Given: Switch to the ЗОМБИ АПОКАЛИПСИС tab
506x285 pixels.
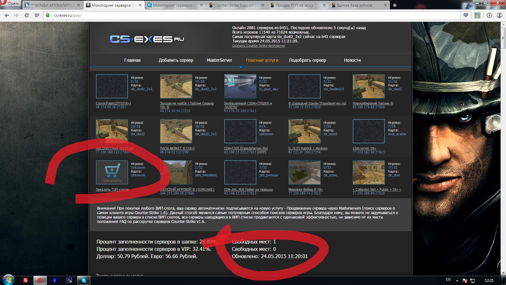Looking at the screenshot, I should [53, 5].
